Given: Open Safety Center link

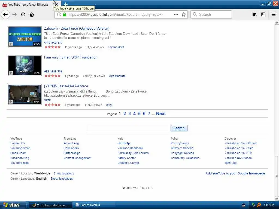Looking at the screenshot, I should pyautogui.click(x=126, y=158).
